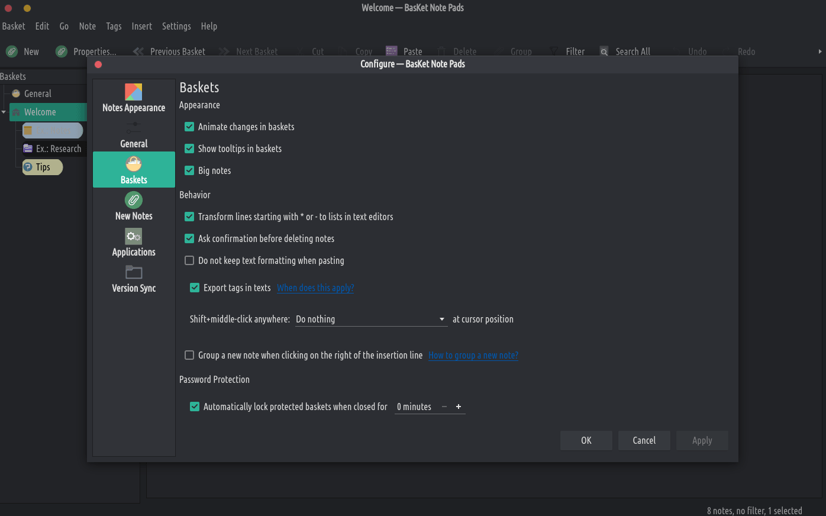Open the Shift+middle-click action dropdown
Image resolution: width=826 pixels, height=516 pixels.
370,320
